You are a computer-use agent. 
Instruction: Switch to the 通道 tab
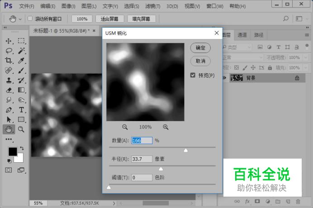(x=242, y=35)
